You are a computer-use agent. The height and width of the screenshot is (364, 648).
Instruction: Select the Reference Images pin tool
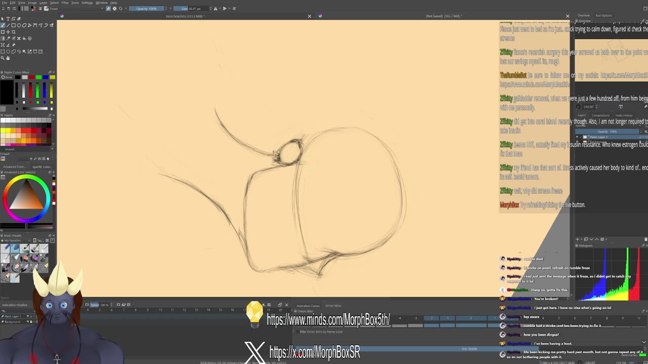(14, 45)
